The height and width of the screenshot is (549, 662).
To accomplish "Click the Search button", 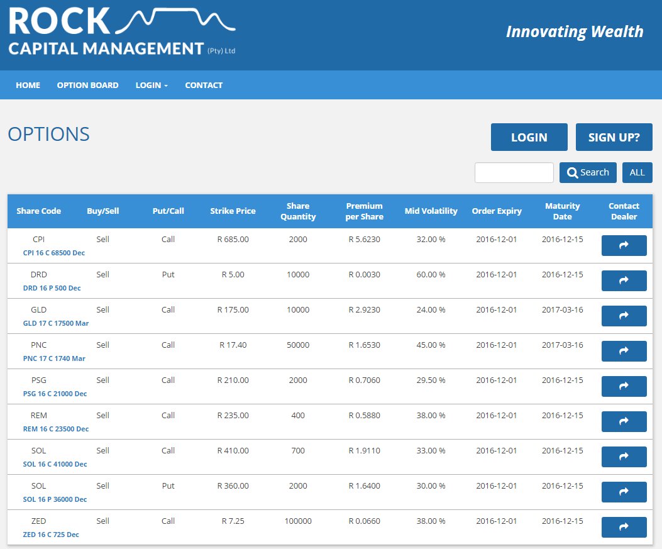I will (x=588, y=172).
